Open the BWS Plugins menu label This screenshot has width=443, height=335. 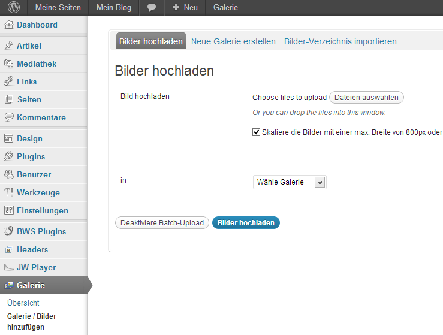[x=41, y=231]
